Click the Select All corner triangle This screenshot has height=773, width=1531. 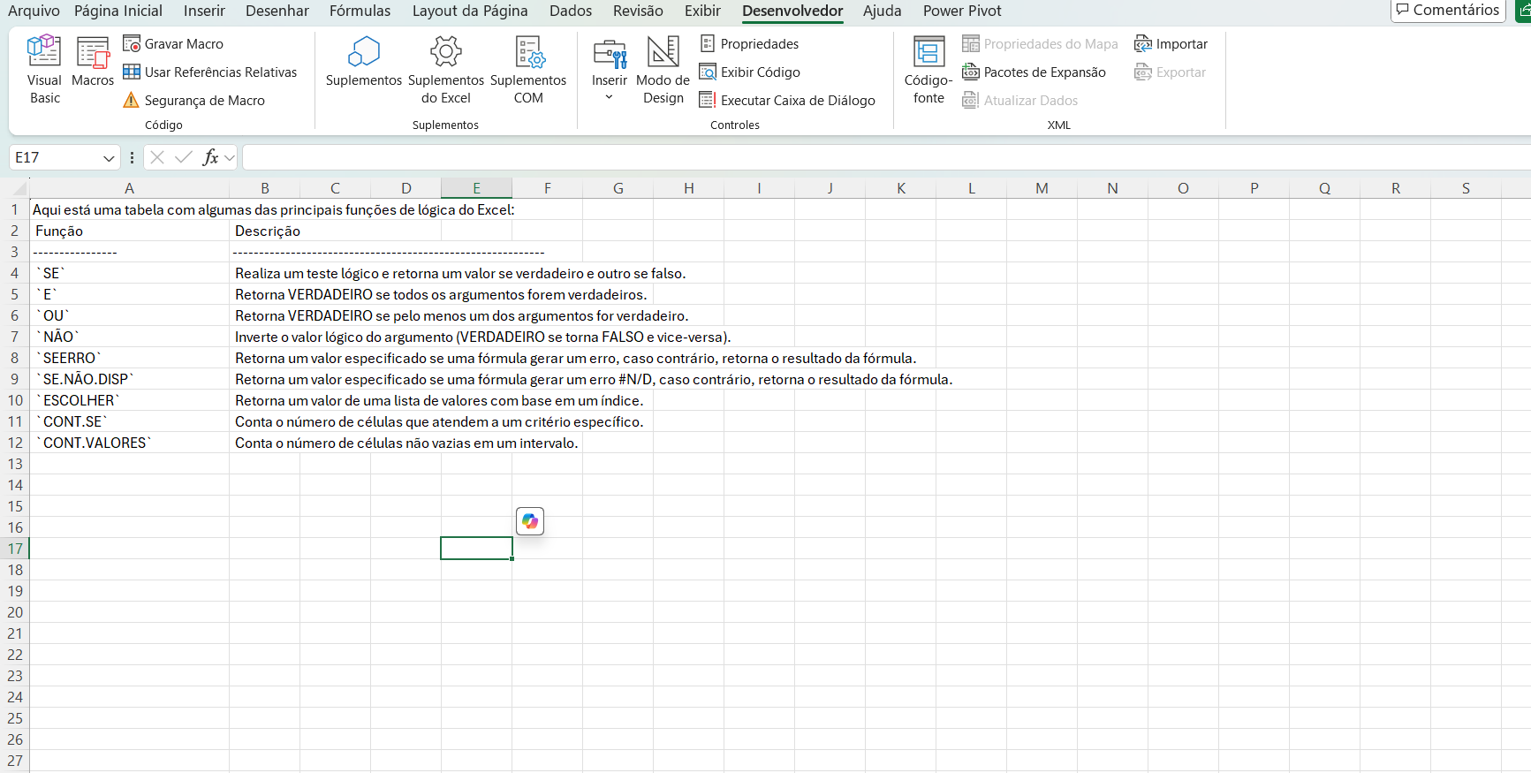coord(18,188)
